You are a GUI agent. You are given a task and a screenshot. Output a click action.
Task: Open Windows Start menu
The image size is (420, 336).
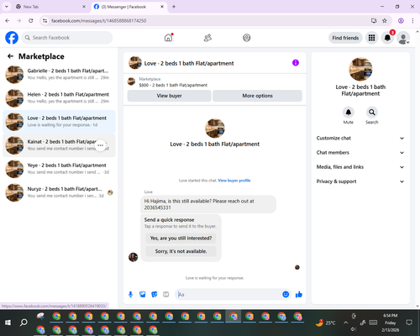point(8,323)
